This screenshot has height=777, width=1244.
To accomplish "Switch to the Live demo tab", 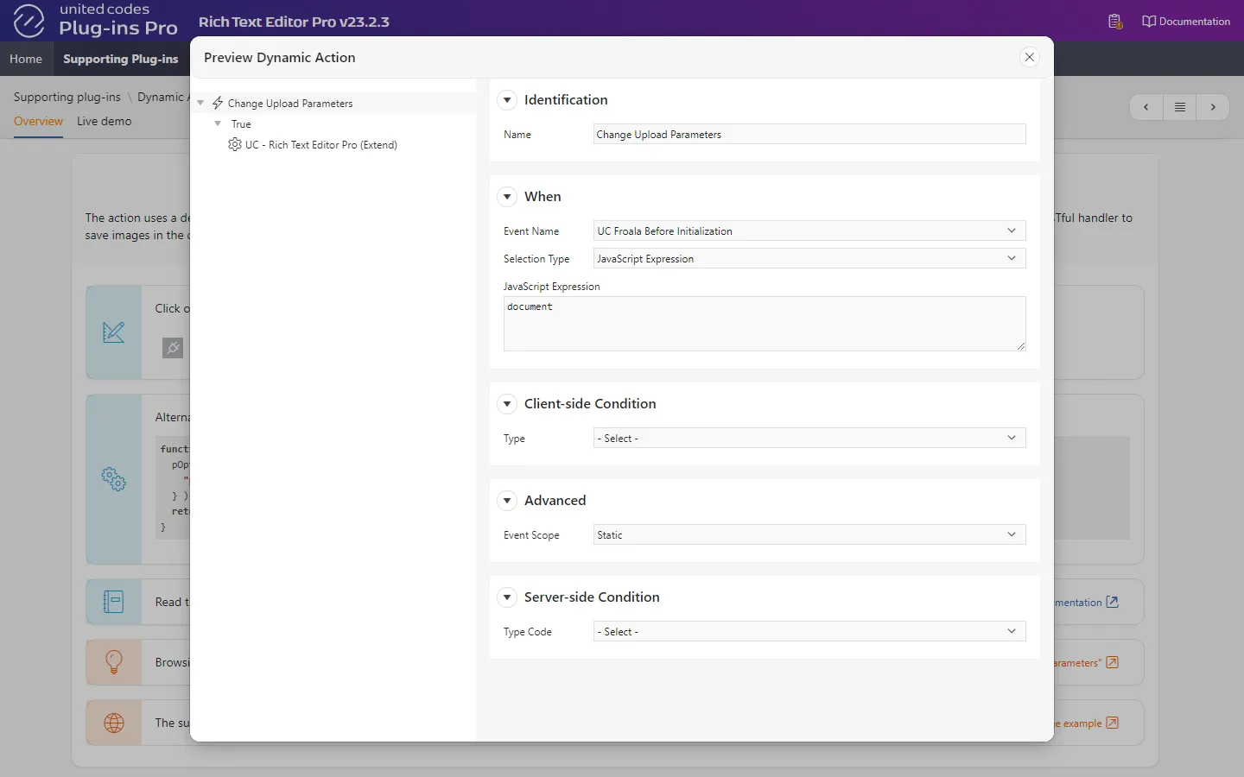I will click(104, 121).
